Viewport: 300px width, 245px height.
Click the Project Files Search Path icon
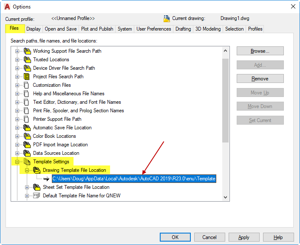click(27, 77)
